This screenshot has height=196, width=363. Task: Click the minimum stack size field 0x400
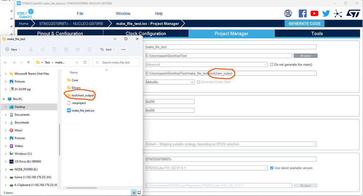click(x=170, y=111)
